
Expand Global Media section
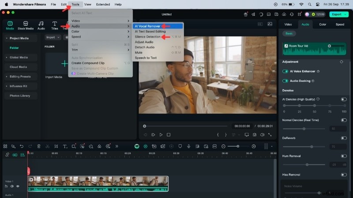click(x=7, y=58)
